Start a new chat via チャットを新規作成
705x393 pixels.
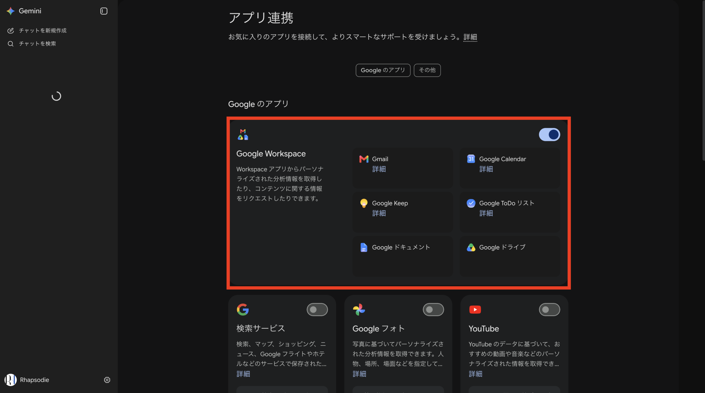point(43,31)
